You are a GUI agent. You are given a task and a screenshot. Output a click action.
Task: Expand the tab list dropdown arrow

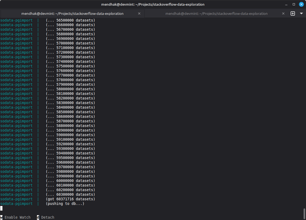tap(301, 13)
